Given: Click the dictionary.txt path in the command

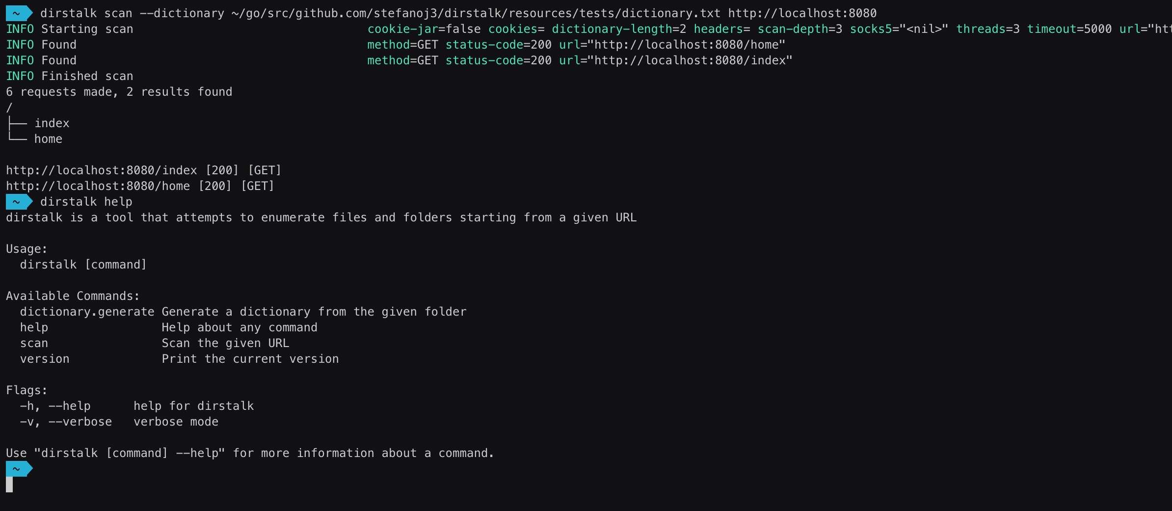Looking at the screenshot, I should tap(476, 13).
